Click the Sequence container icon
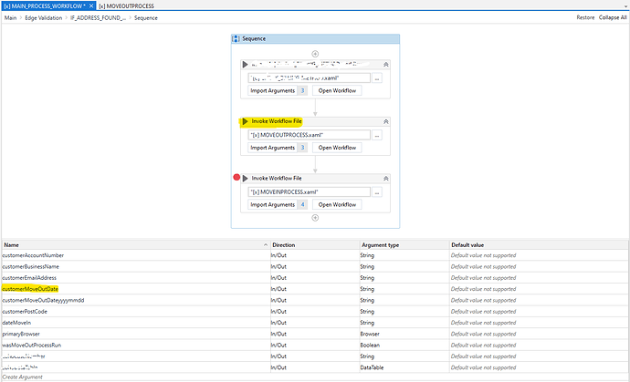The image size is (630, 382). [236, 39]
